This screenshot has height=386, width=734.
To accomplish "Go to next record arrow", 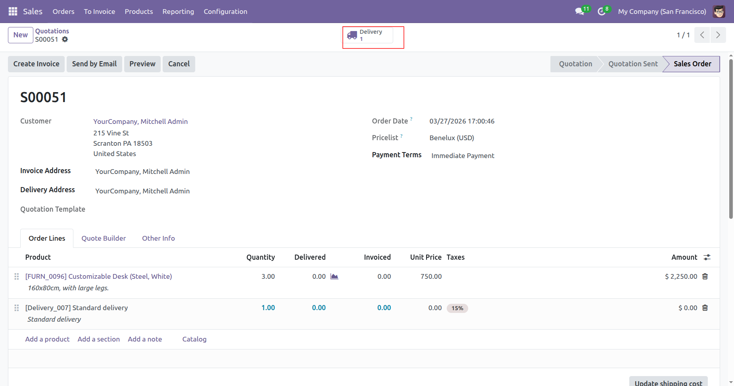I will point(718,35).
